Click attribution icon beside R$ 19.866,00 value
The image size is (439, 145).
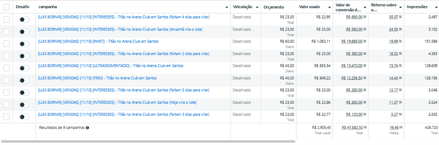pos(365,41)
